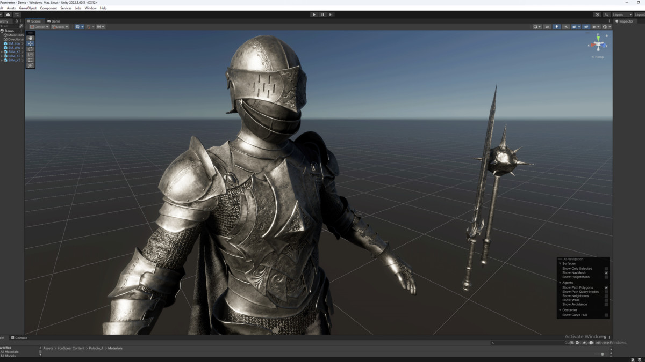645x362 pixels.
Task: Open the draw mode shading dropdown
Action: click(537, 27)
